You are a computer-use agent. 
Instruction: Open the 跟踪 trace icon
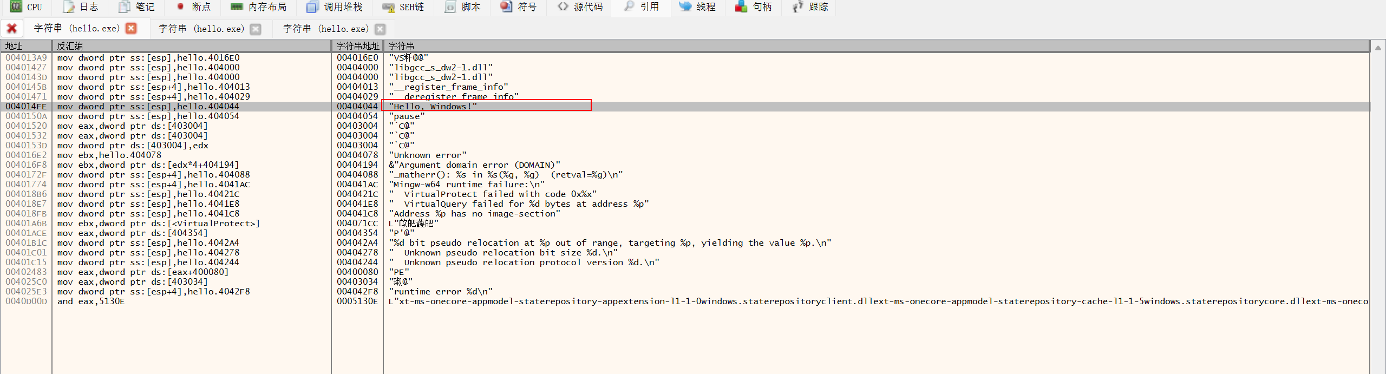click(797, 6)
